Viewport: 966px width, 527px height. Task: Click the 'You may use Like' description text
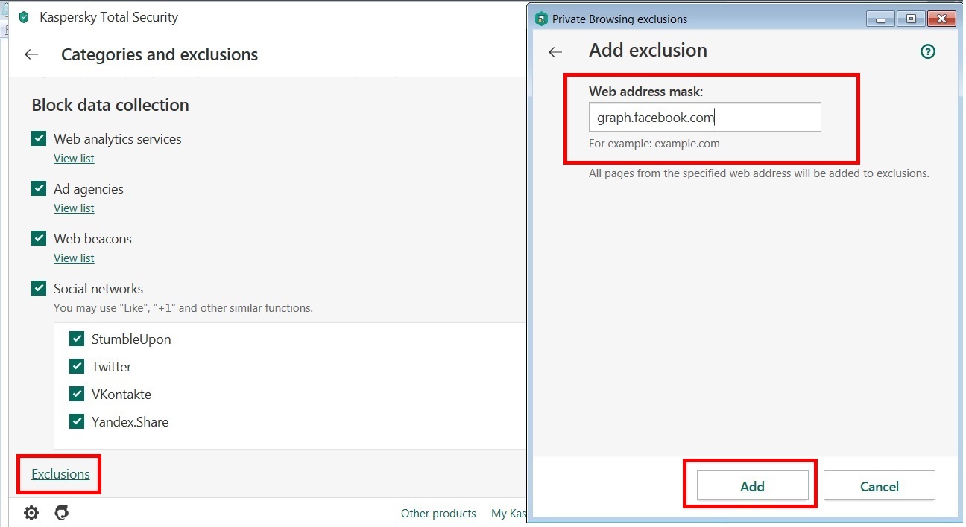(x=183, y=308)
